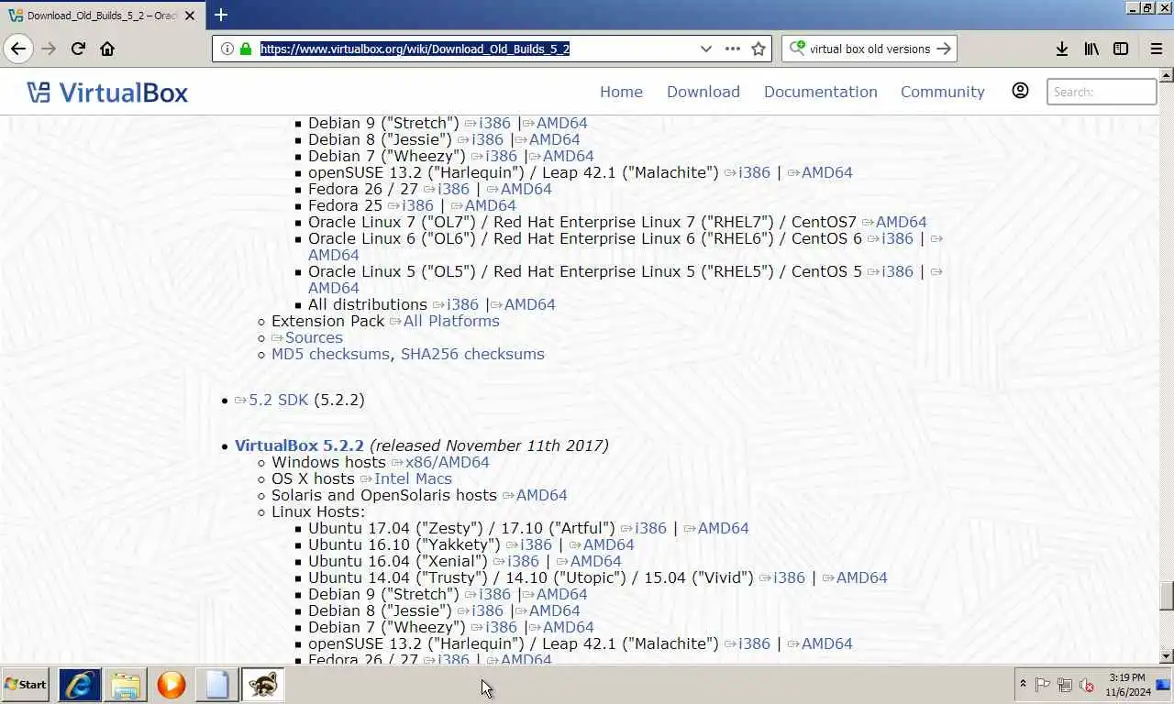Download All distributions AMD64 installer
The height and width of the screenshot is (704, 1174).
(529, 304)
